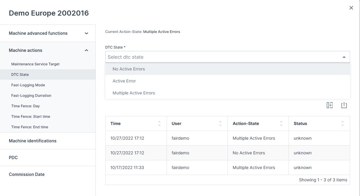360x196 pixels.
Task: Sort table by Status column
Action: coord(342,123)
